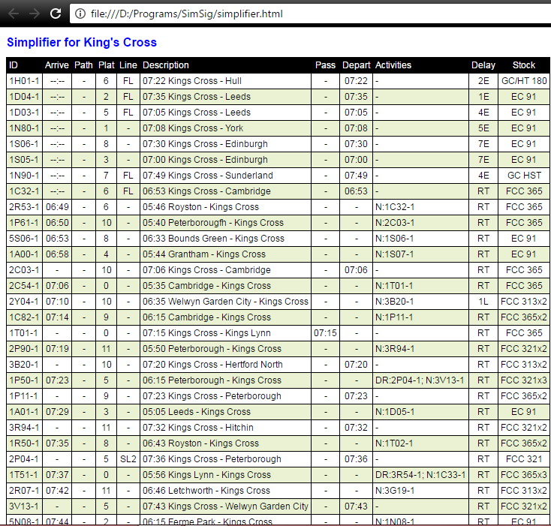Open the site information icon in address bar

pyautogui.click(x=80, y=14)
